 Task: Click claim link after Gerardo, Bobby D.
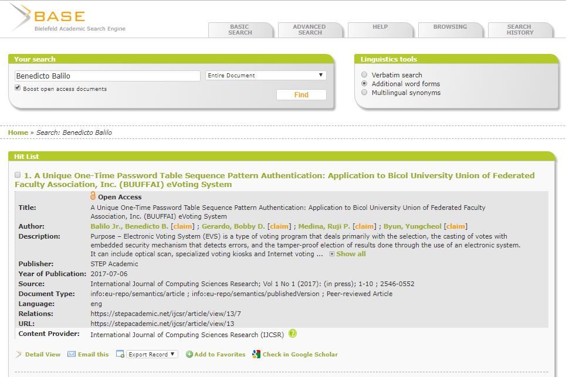tap(279, 226)
